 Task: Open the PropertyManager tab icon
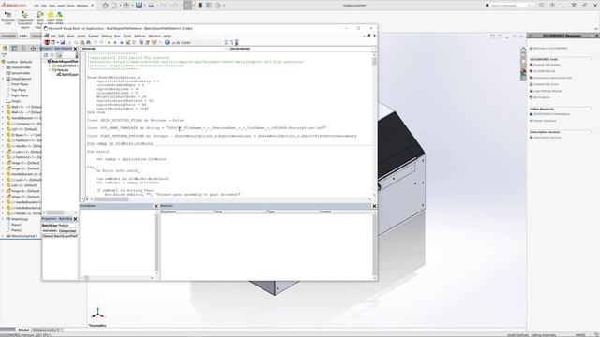click(15, 49)
